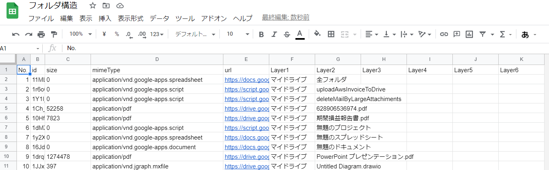Image resolution: width=549 pixels, height=170 pixels.
Task: Toggle strikethrough formatting
Action: tap(287, 34)
